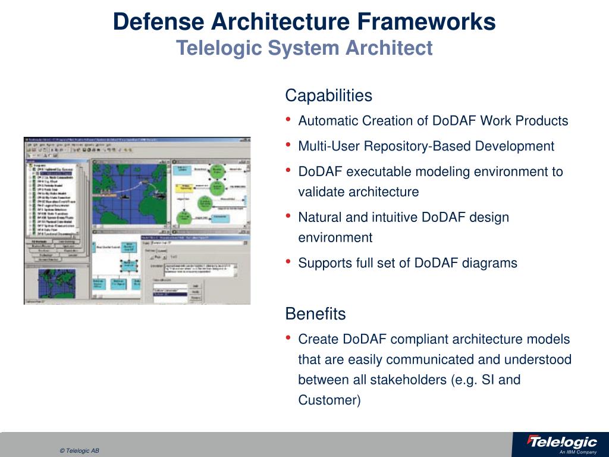Click the subtitle "Telelogic System Architect"
The height and width of the screenshot is (457, 609).
coord(304,48)
